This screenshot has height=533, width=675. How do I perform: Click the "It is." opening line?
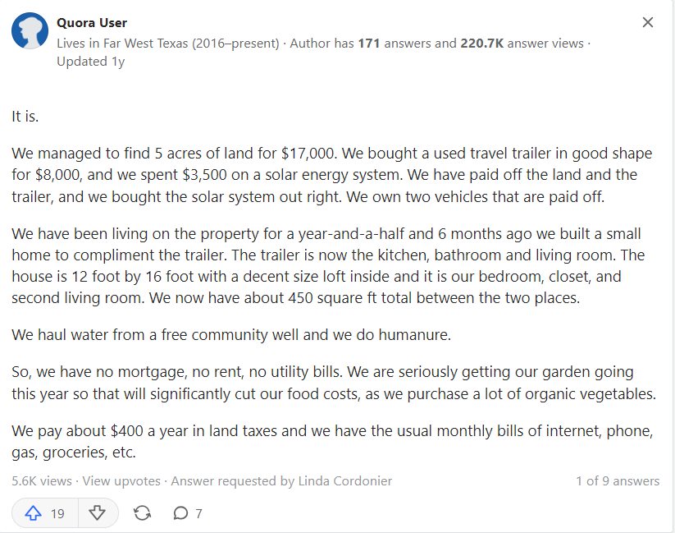(x=25, y=117)
